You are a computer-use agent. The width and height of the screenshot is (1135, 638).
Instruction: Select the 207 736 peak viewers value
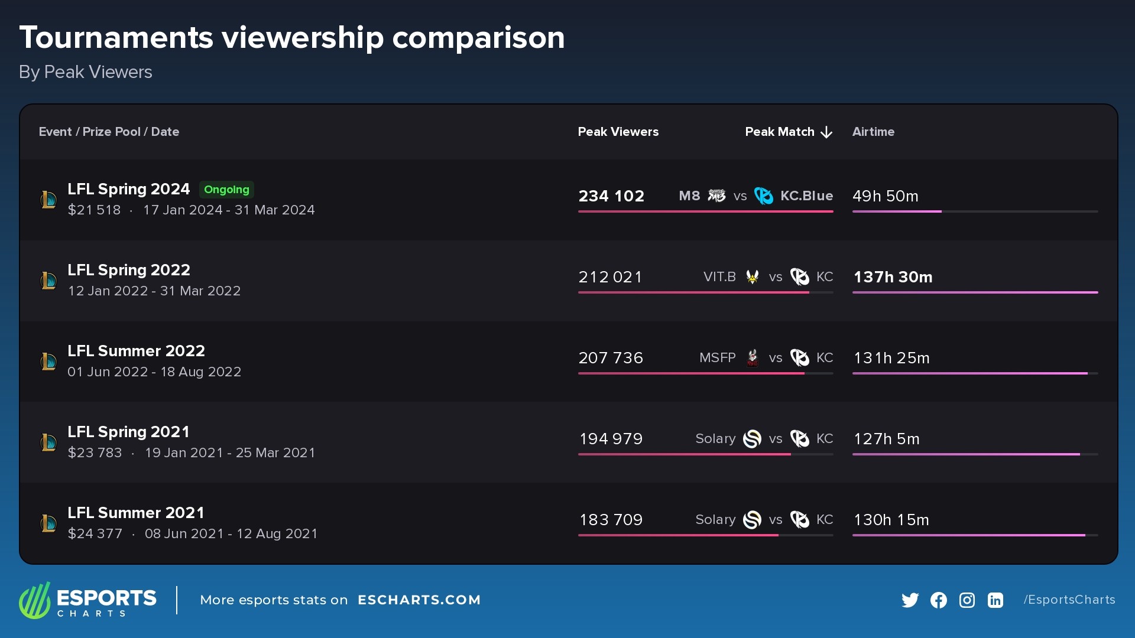tap(611, 358)
